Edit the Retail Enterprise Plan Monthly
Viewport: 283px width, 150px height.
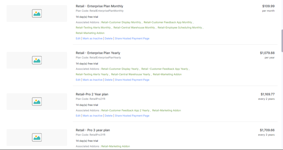coord(78,38)
